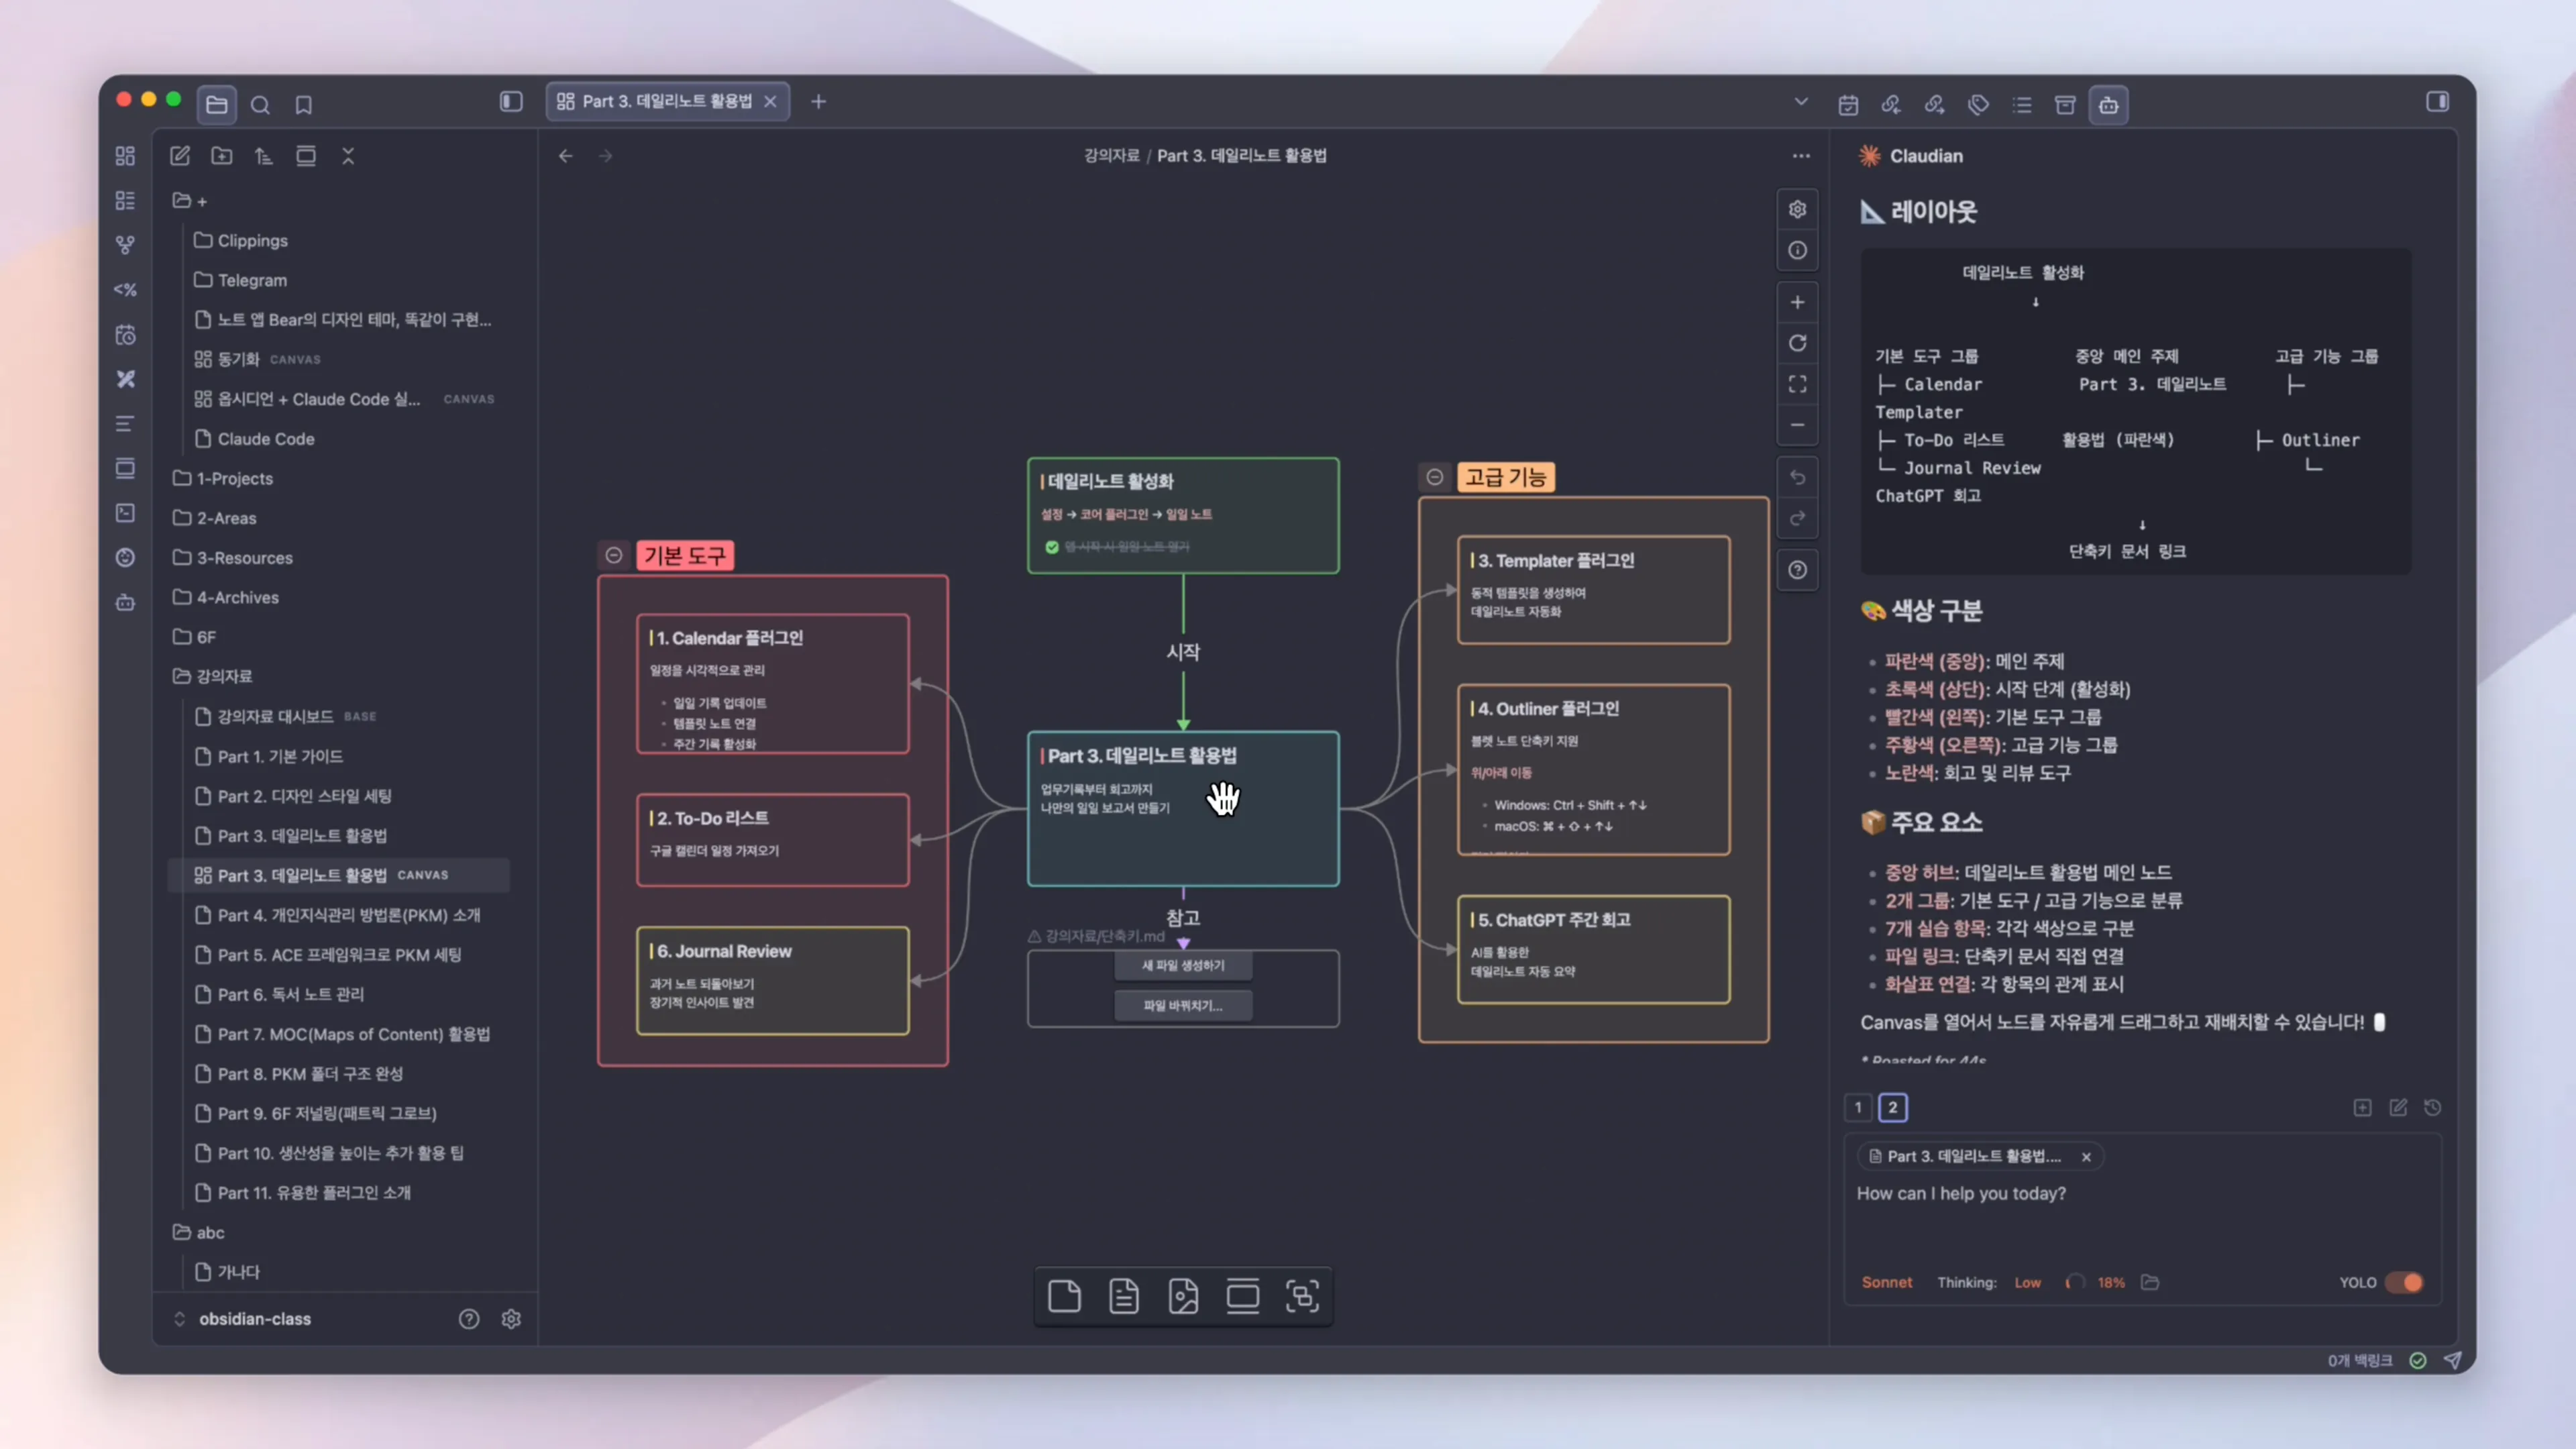
Task: Expand the 1-Projects folder
Action: pyautogui.click(x=234, y=478)
